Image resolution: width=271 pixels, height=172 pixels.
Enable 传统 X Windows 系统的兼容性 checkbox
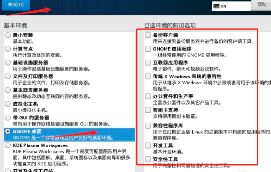pos(148,77)
